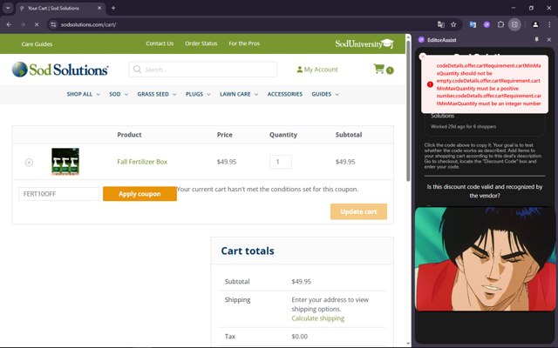Close the EditorAssist side panel

(548, 40)
